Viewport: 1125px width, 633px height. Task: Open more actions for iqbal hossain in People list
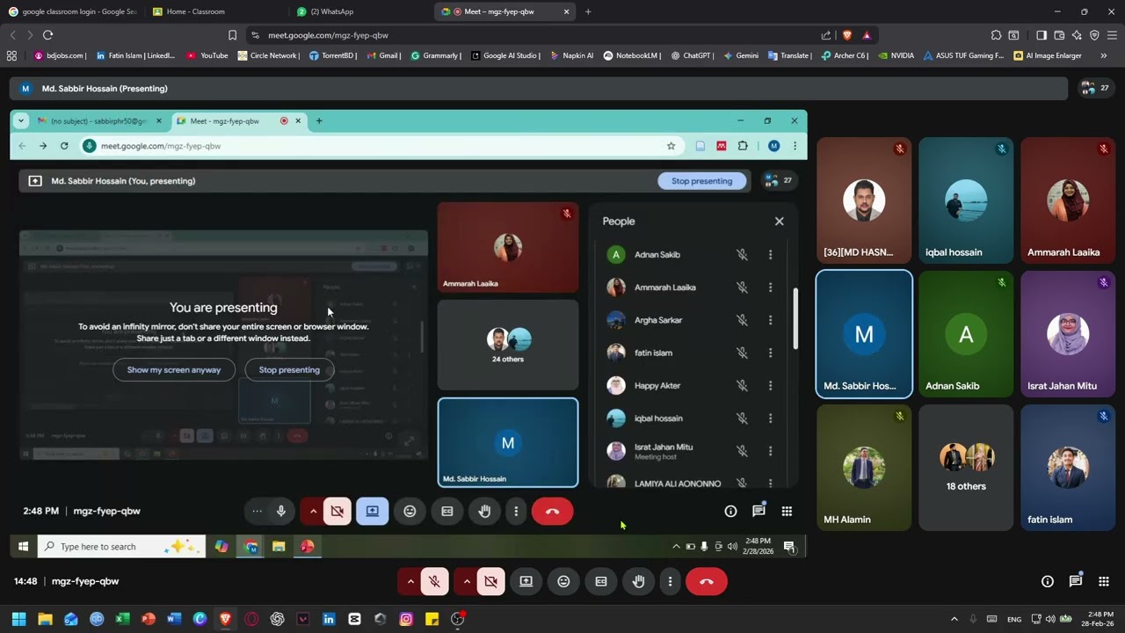(770, 418)
